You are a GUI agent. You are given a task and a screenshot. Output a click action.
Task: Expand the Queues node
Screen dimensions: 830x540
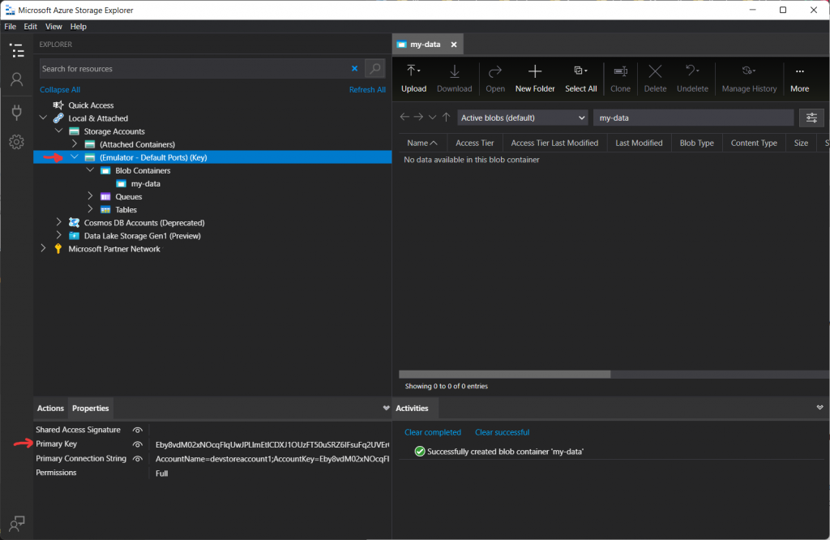click(90, 196)
